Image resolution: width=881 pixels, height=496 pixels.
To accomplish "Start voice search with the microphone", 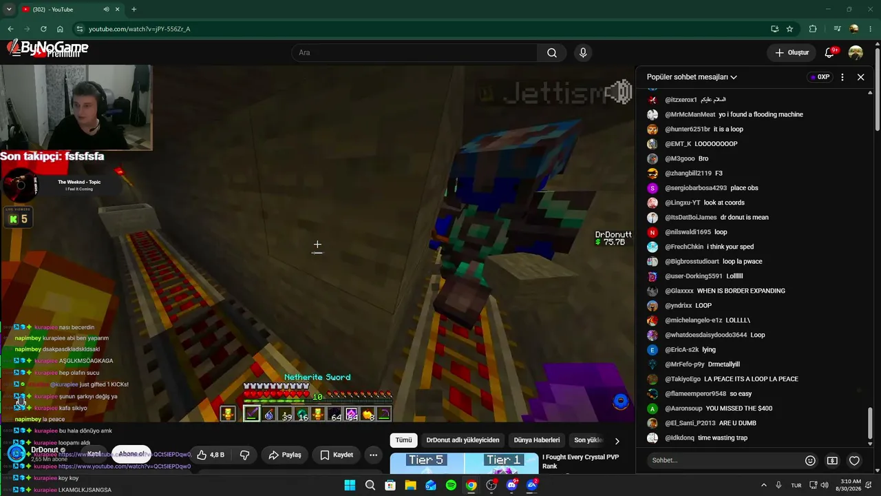I will click(583, 52).
